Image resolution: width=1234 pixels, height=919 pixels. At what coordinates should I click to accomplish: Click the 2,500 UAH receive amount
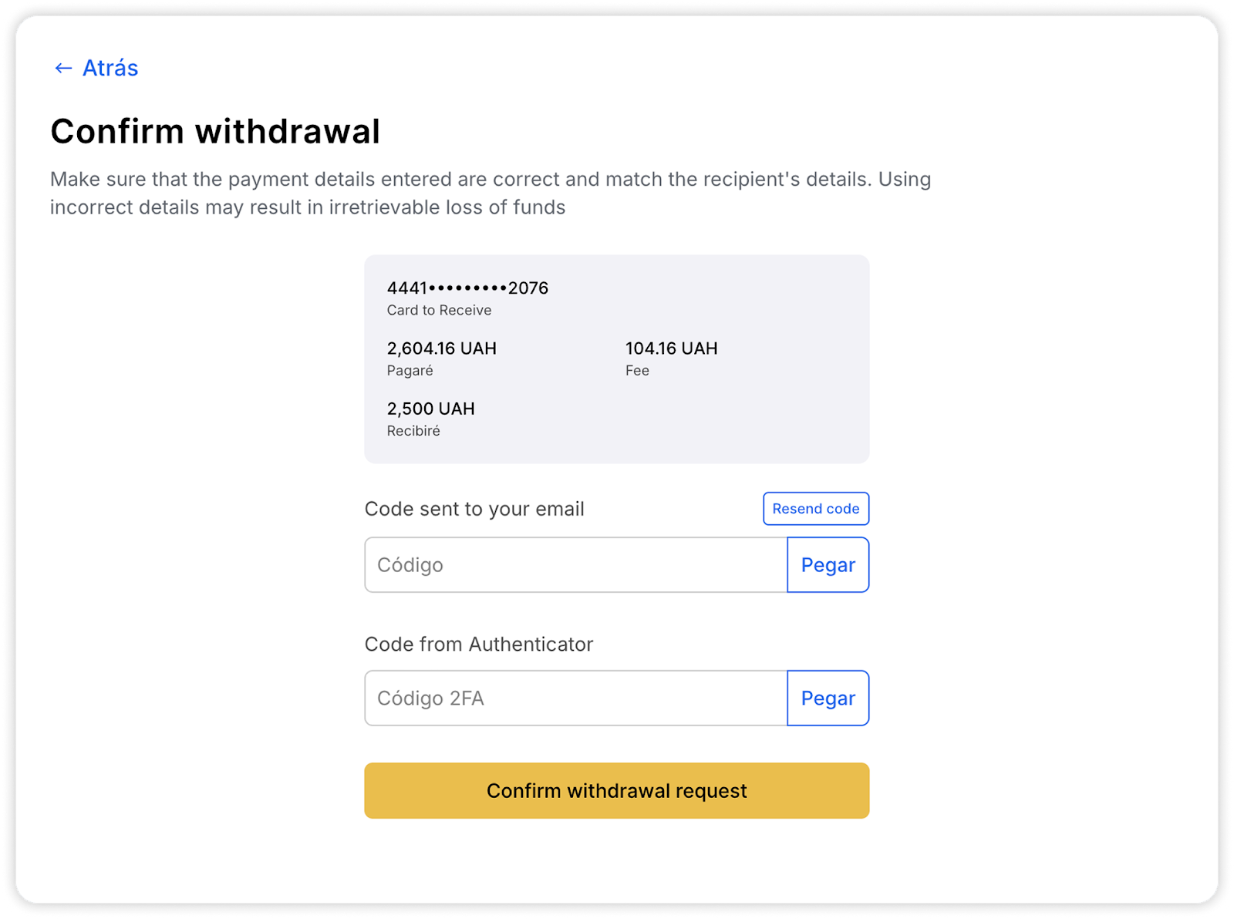click(x=431, y=409)
